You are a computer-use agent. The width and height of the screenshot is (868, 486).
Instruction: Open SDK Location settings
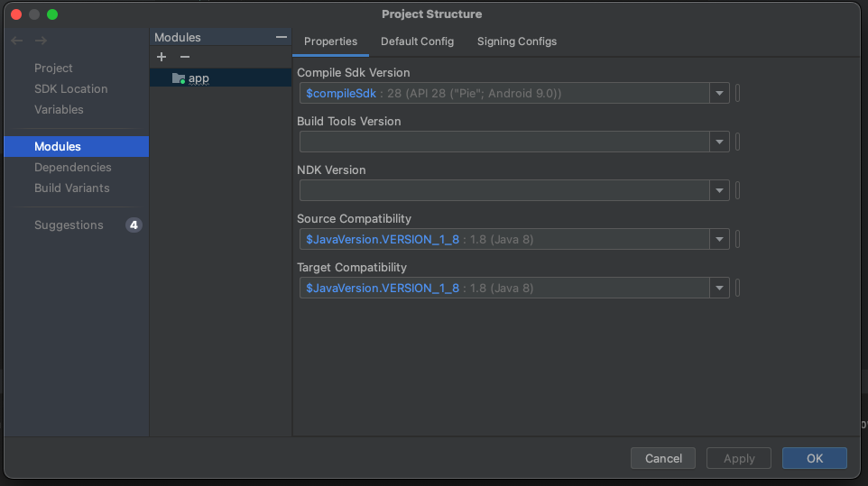pyautogui.click(x=71, y=88)
